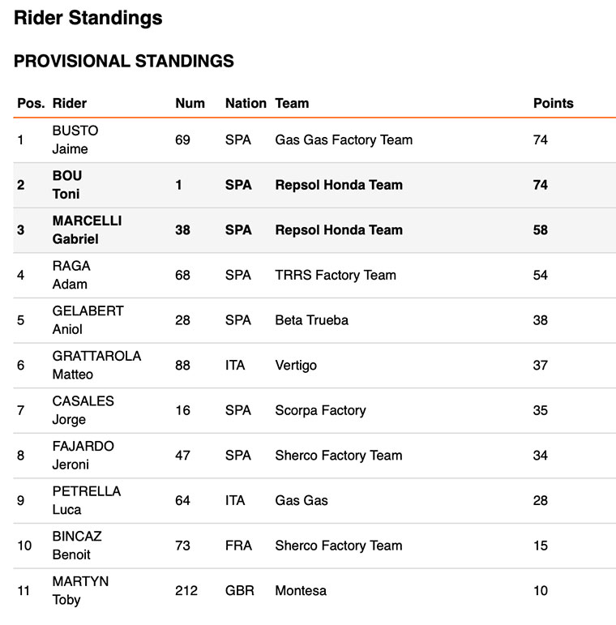
Task: Select rider Busto Jaime's name
Action: (x=75, y=139)
